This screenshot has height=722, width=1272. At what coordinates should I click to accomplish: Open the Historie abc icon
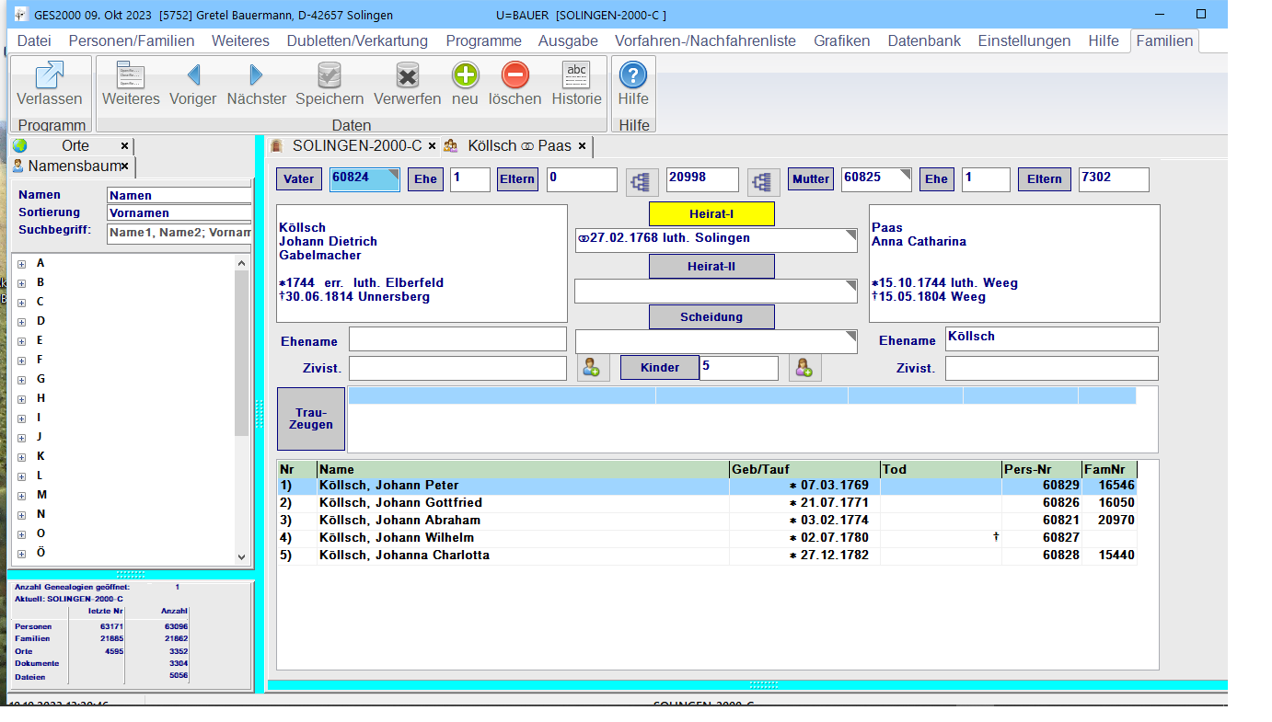[576, 75]
